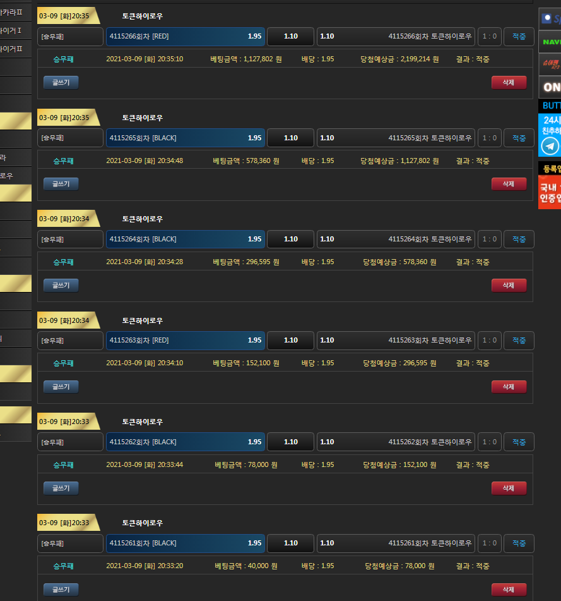Click the ON banner on the right
561x601 pixels.
[550, 87]
